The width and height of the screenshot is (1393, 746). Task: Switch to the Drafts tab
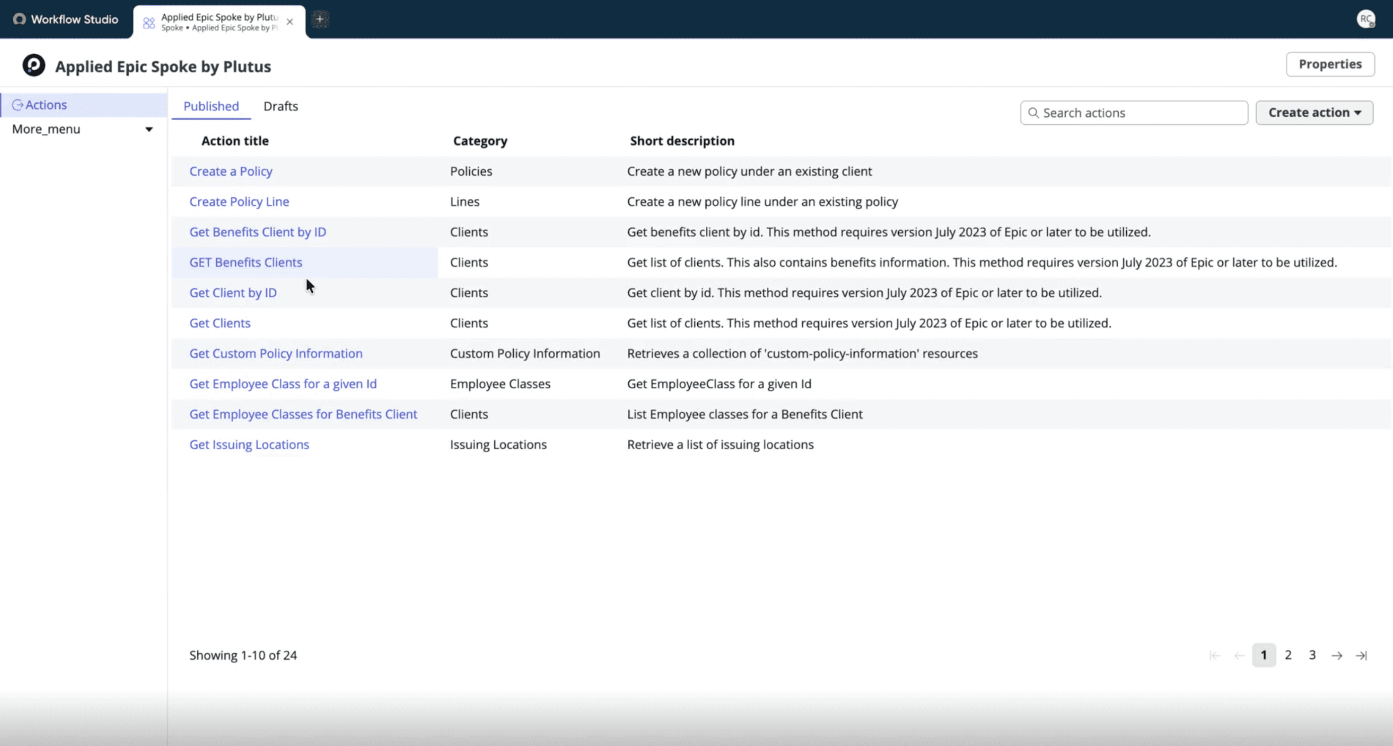point(280,106)
